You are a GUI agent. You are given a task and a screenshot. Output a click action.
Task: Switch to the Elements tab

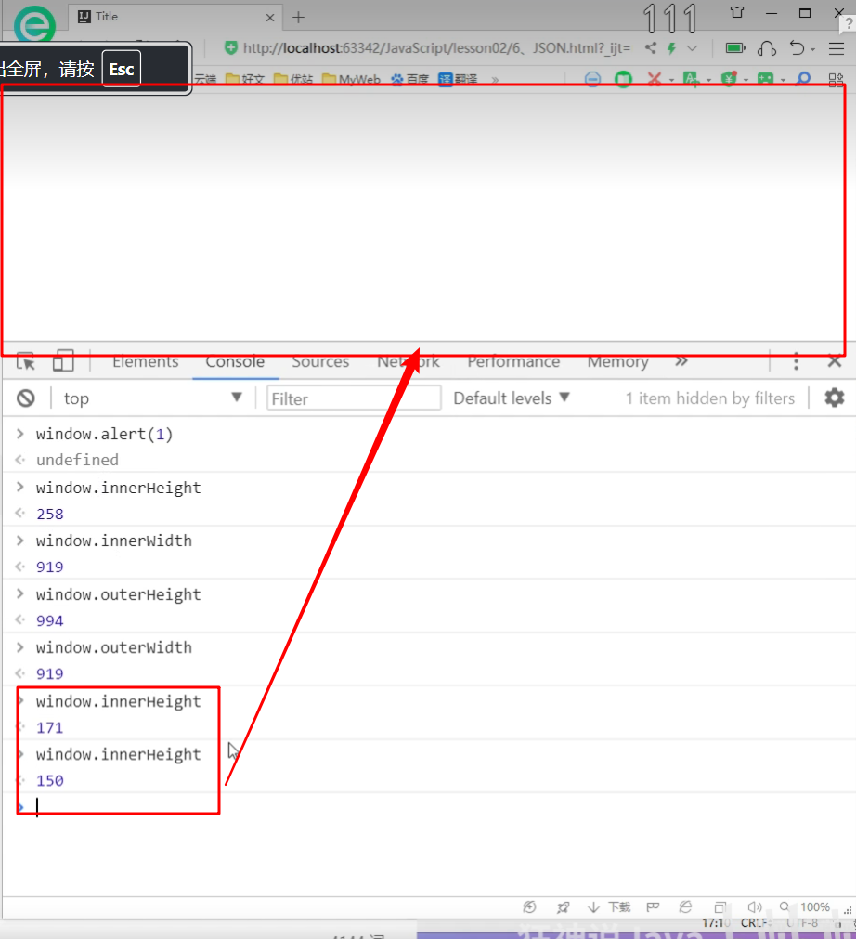tap(145, 362)
